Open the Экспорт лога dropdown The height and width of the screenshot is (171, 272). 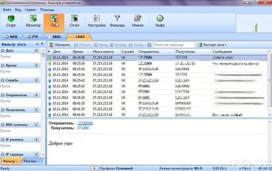tap(212, 45)
